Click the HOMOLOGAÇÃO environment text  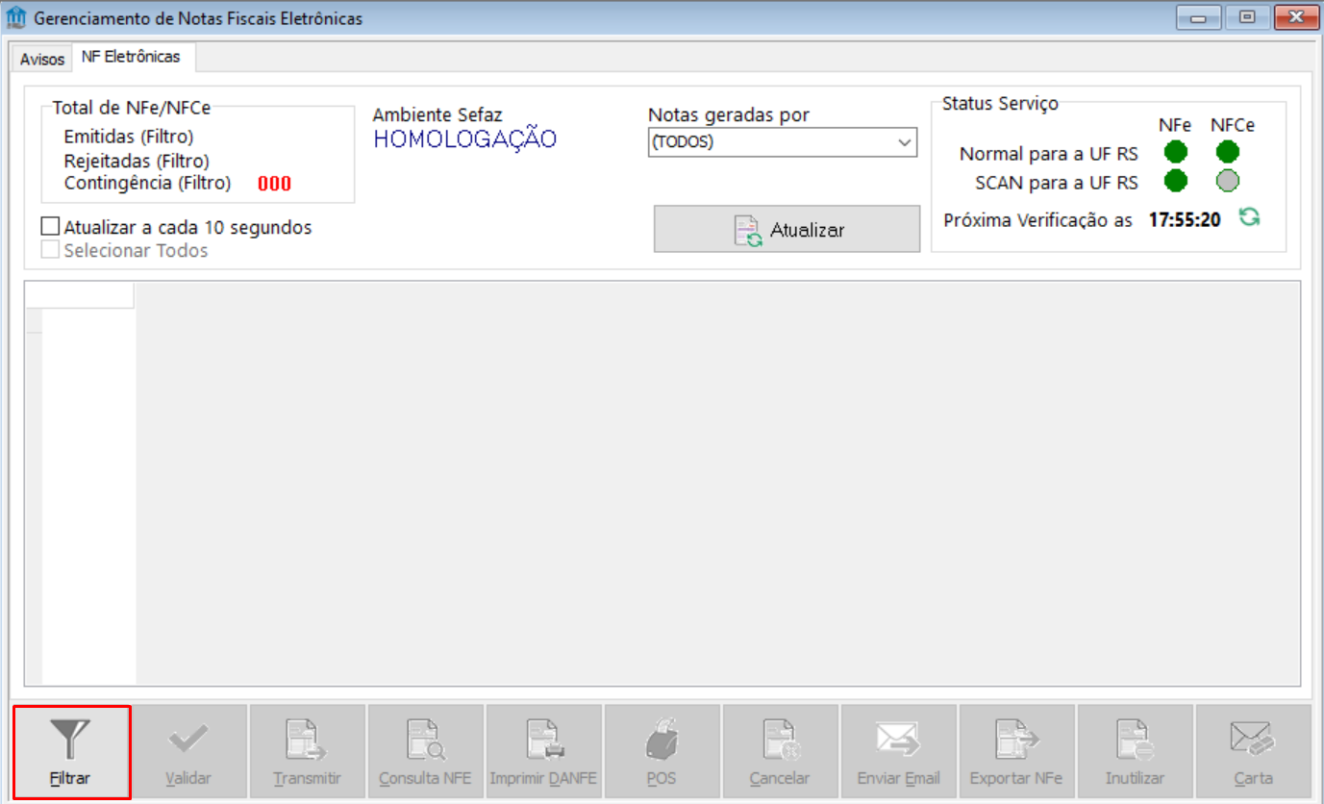pos(465,139)
